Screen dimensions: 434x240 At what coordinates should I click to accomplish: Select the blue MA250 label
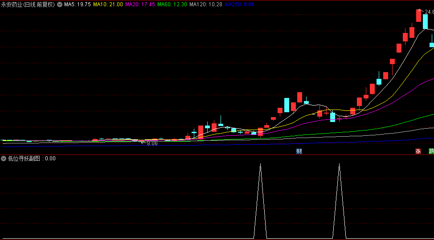240,4
